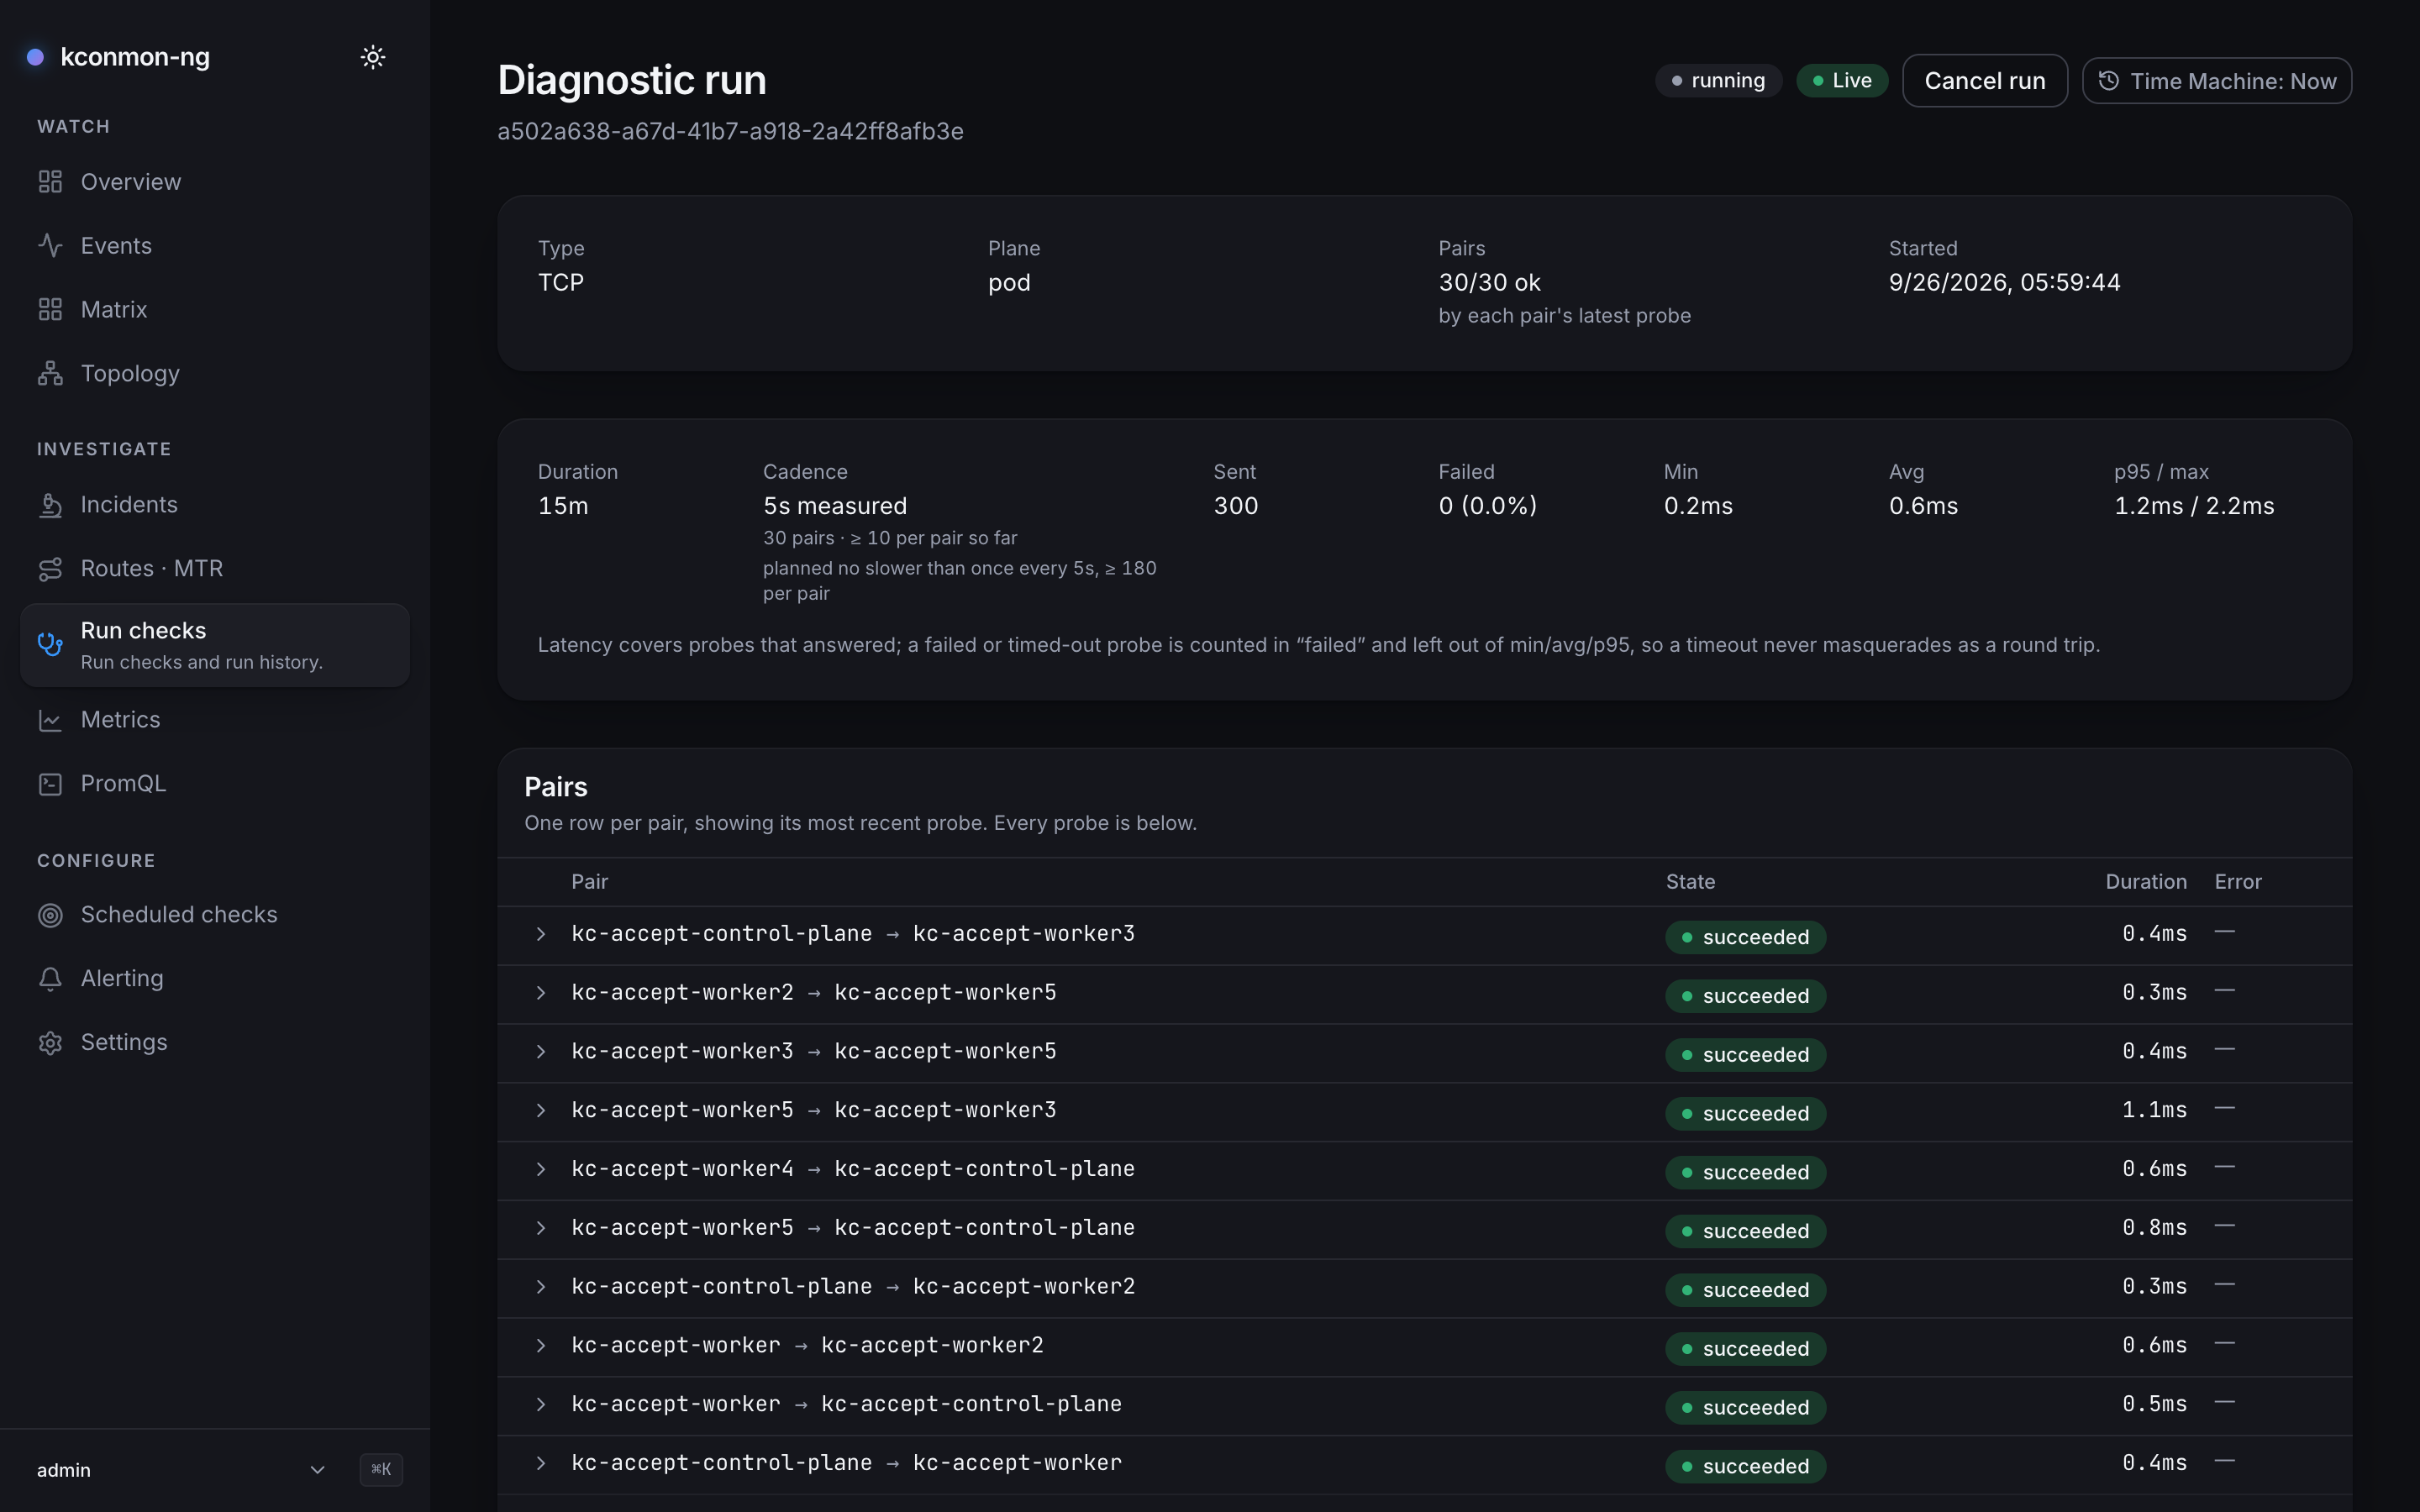Click the Pair column header
The height and width of the screenshot is (1512, 2420).
[589, 882]
